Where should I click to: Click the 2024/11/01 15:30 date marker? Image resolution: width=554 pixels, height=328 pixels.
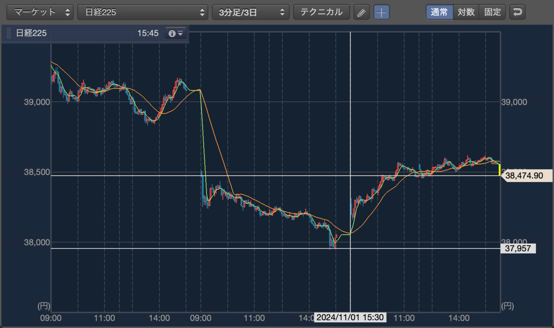(350, 317)
